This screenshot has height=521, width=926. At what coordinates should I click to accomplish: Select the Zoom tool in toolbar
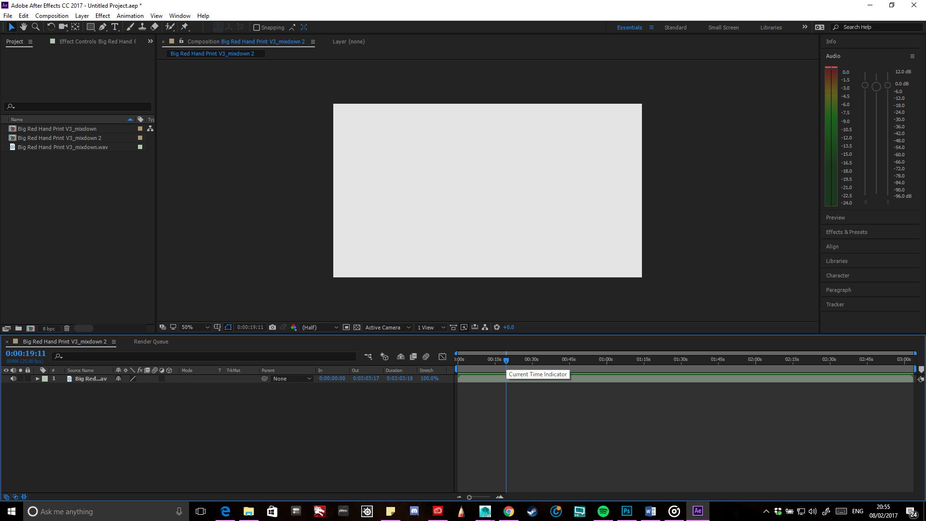point(36,27)
